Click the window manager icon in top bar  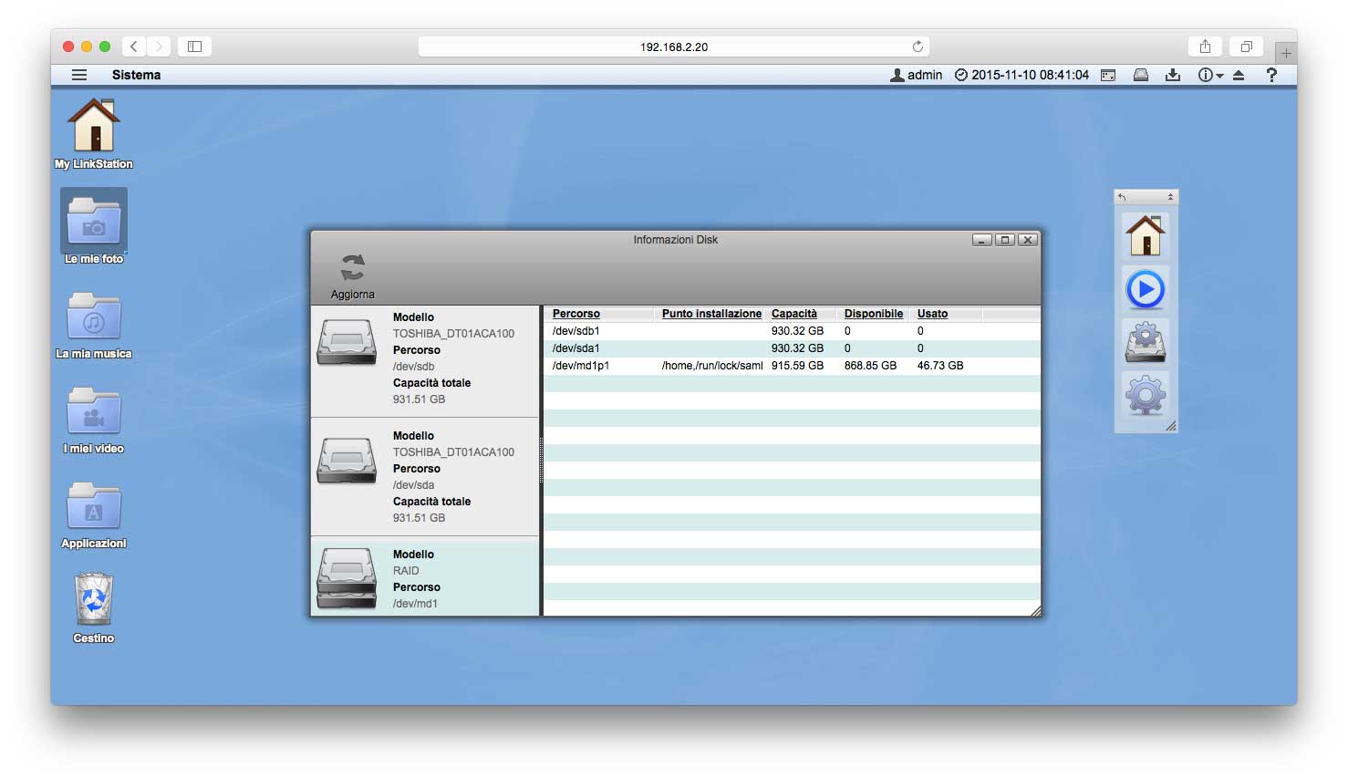(x=1108, y=75)
